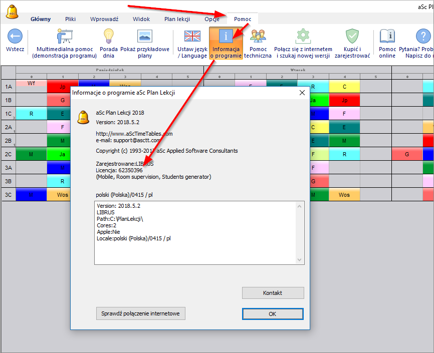This screenshot has width=434, height=353.
Task: Open the aScTimeTables website link
Action: (x=134, y=134)
